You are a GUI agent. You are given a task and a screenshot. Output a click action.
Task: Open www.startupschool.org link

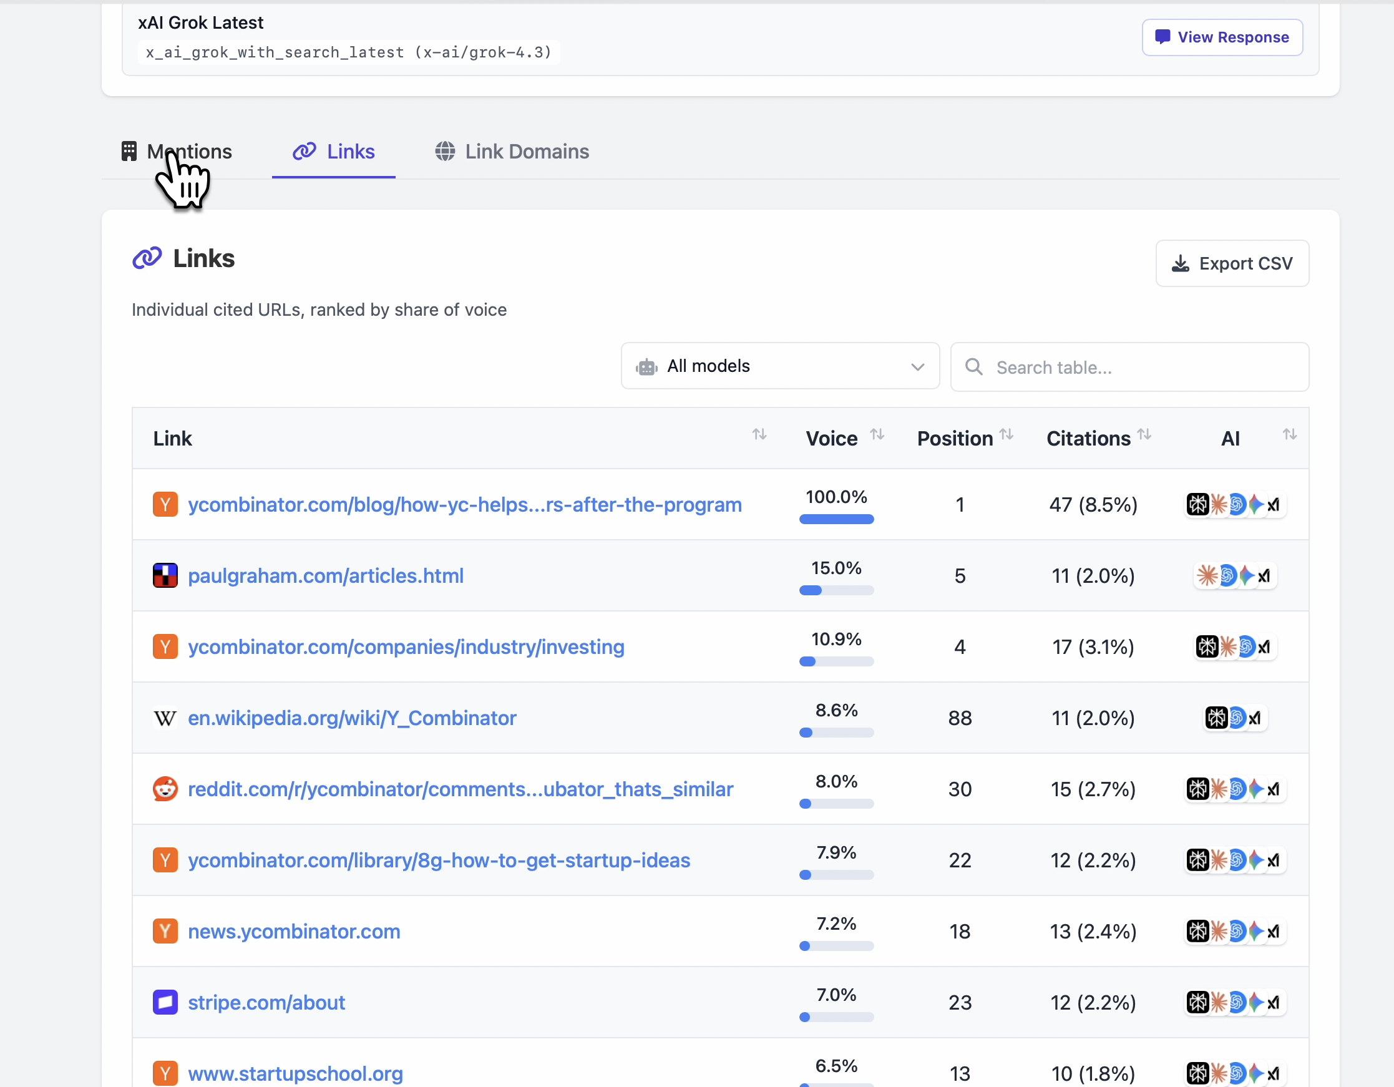(x=296, y=1074)
